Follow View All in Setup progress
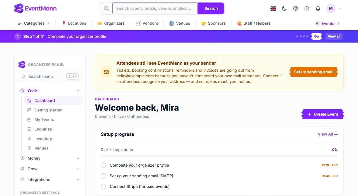 328,134
